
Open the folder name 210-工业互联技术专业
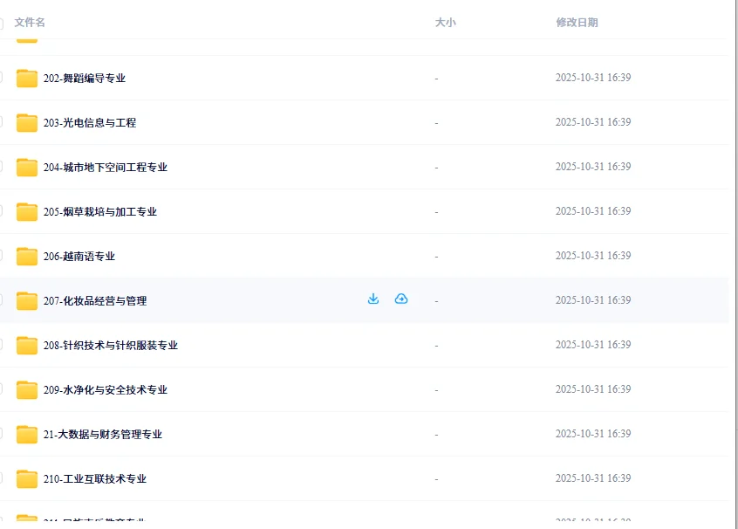coord(95,479)
